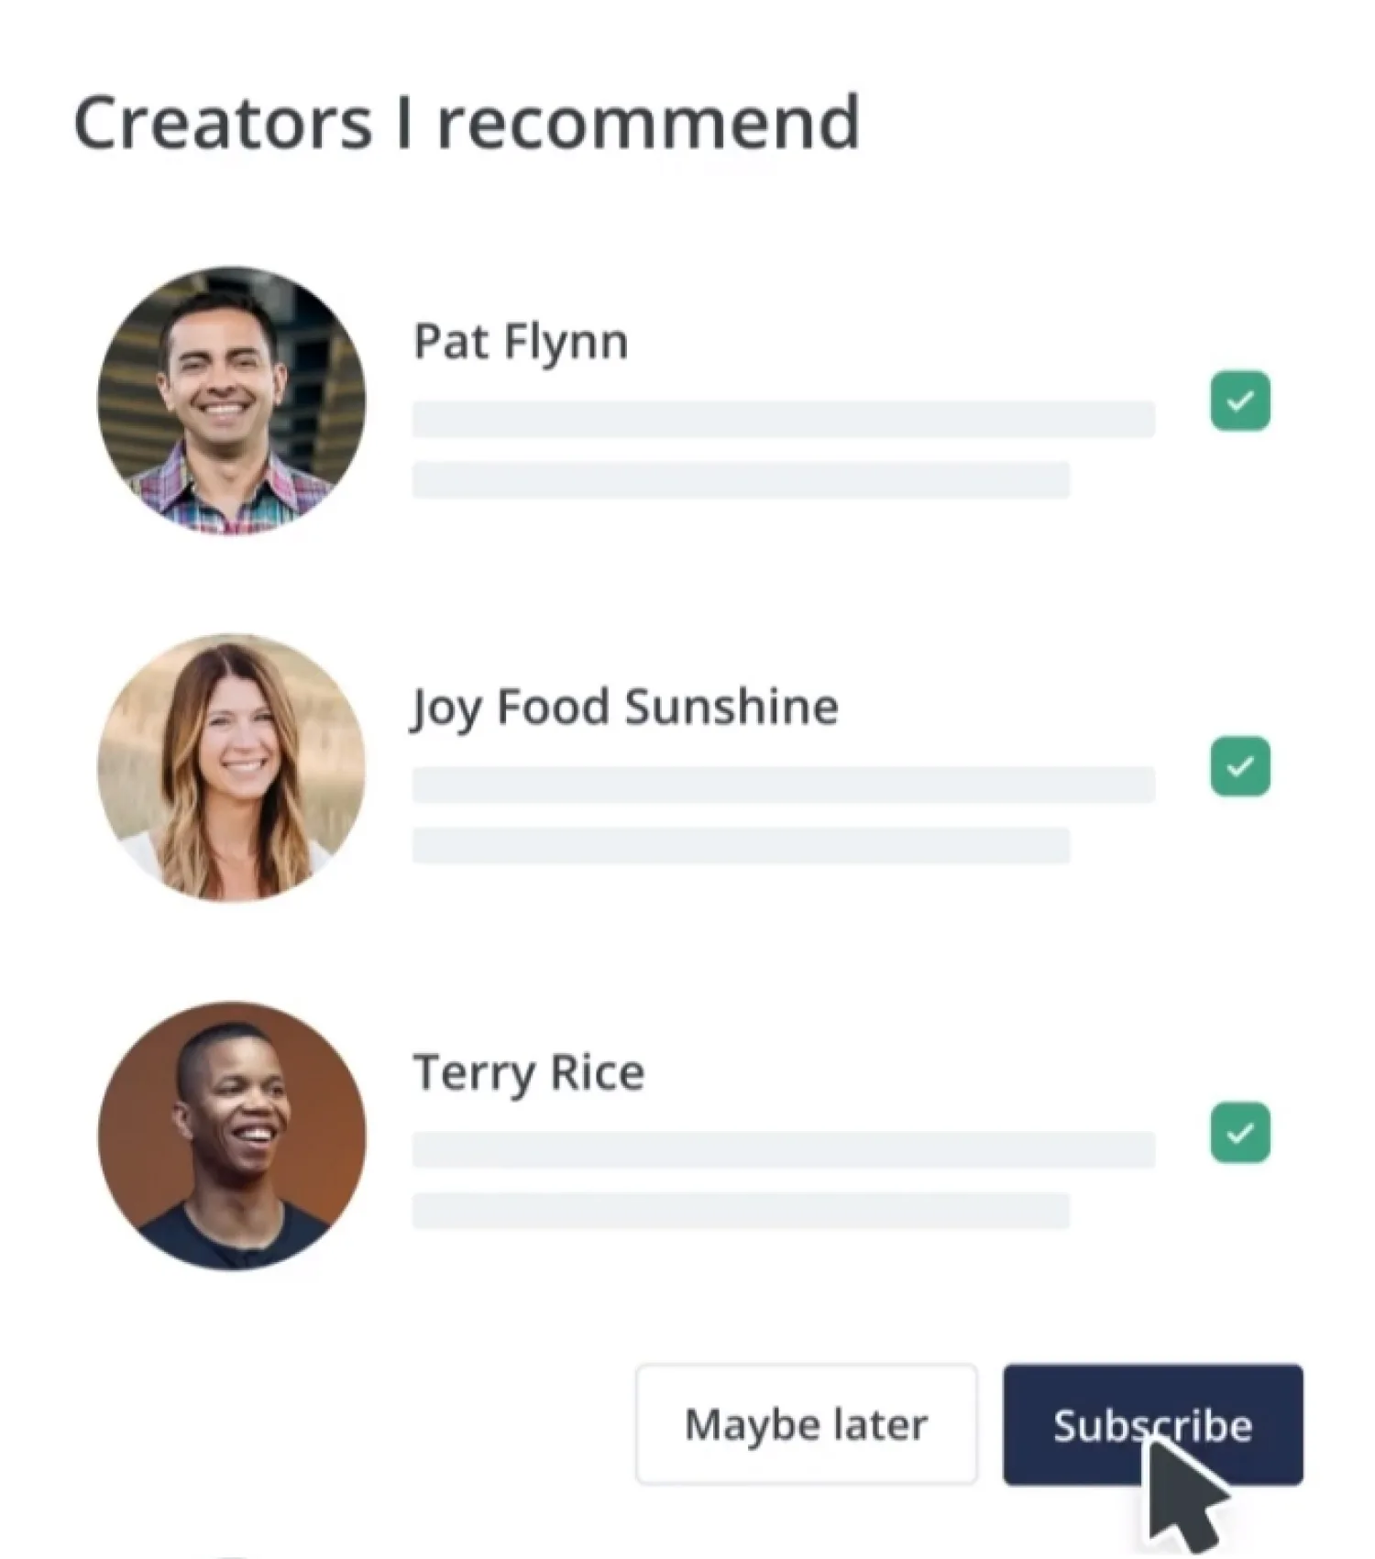This screenshot has height=1559, width=1375.
Task: Toggle the Joy Food Sunshine checkbox
Action: [1240, 766]
